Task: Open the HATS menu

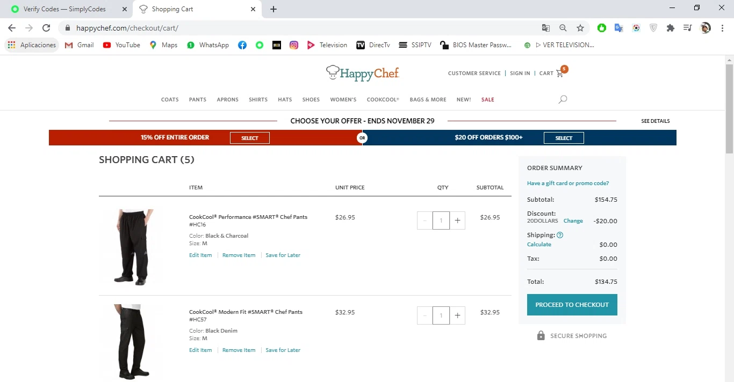Action: [285, 100]
